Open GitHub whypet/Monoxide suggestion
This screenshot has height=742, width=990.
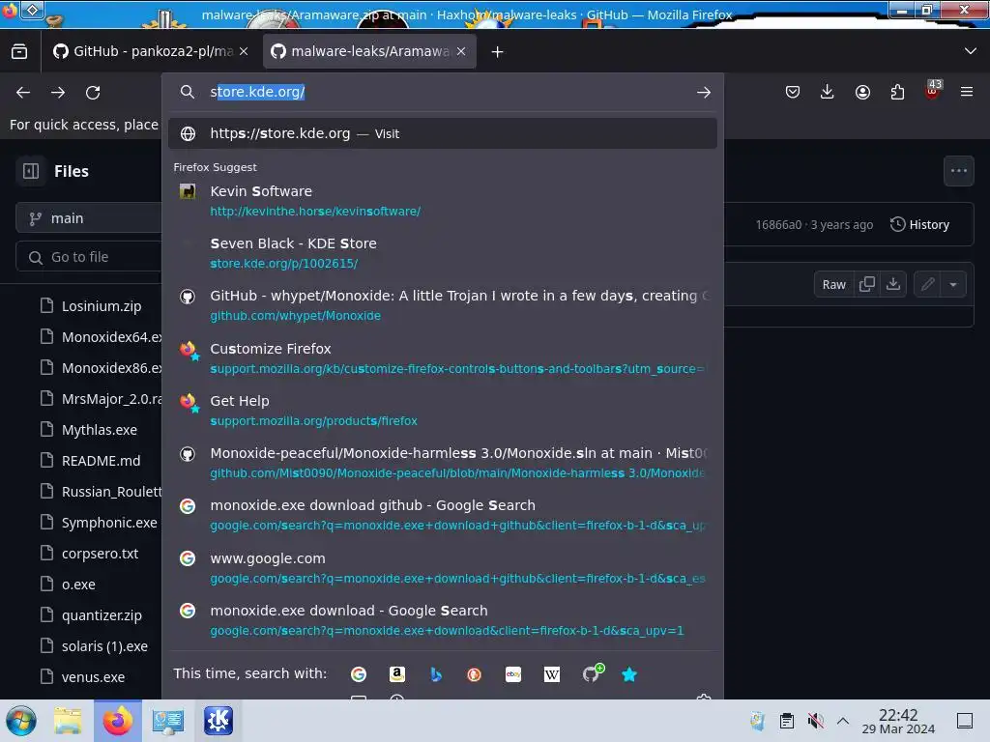[x=443, y=305]
